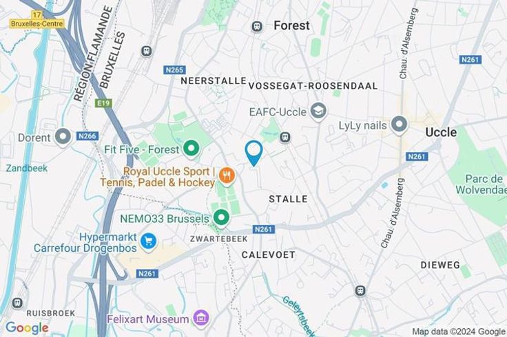Click the train station icon near Stalle pin
This screenshot has width=507, height=337.
coord(285,138)
